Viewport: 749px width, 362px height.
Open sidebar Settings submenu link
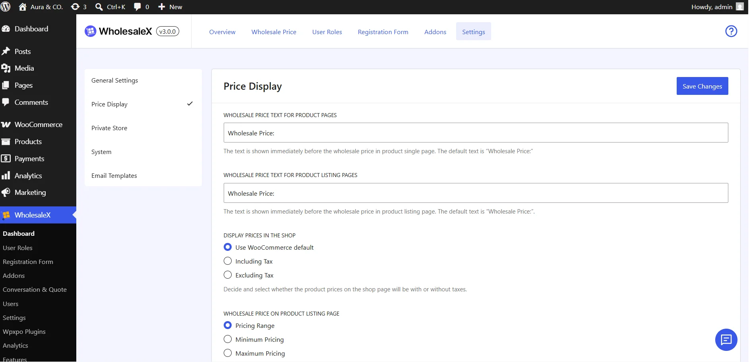coord(14,318)
